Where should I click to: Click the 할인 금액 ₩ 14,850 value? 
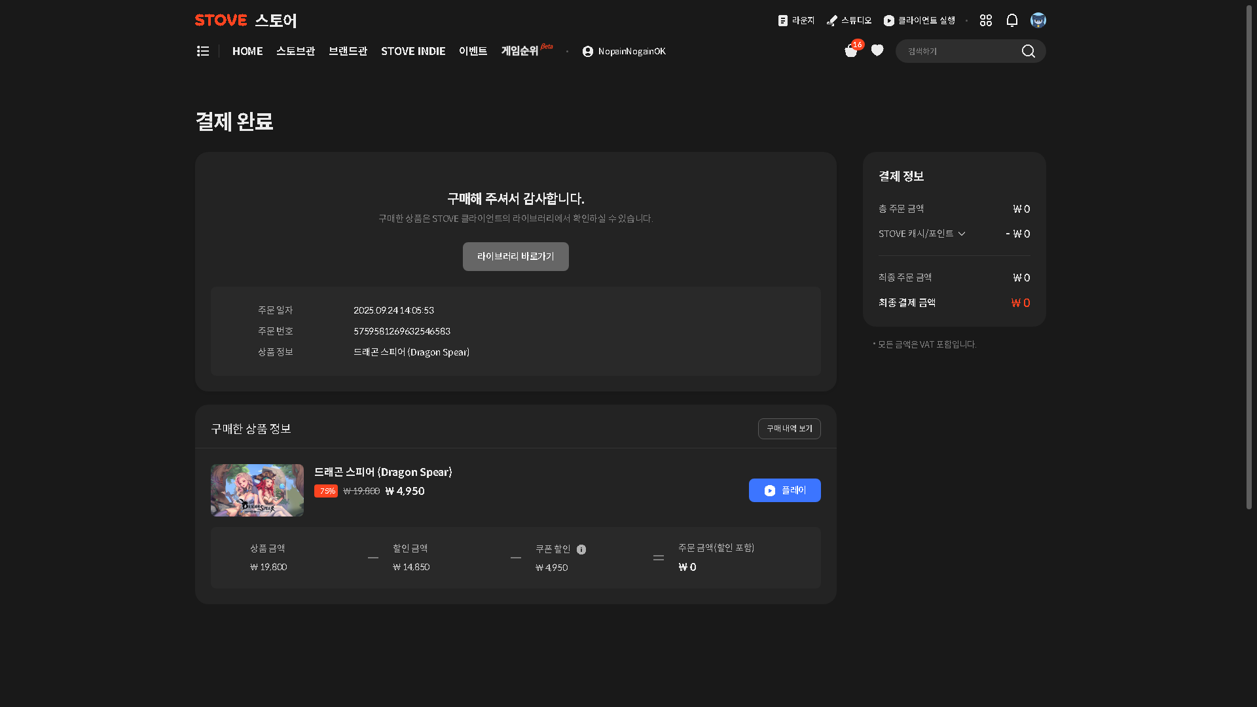coord(411,567)
